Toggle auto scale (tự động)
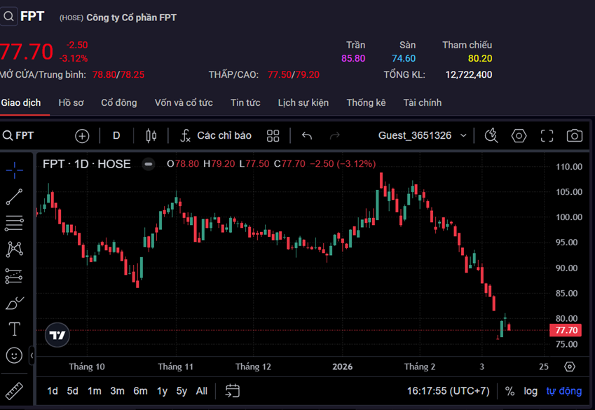 563,391
